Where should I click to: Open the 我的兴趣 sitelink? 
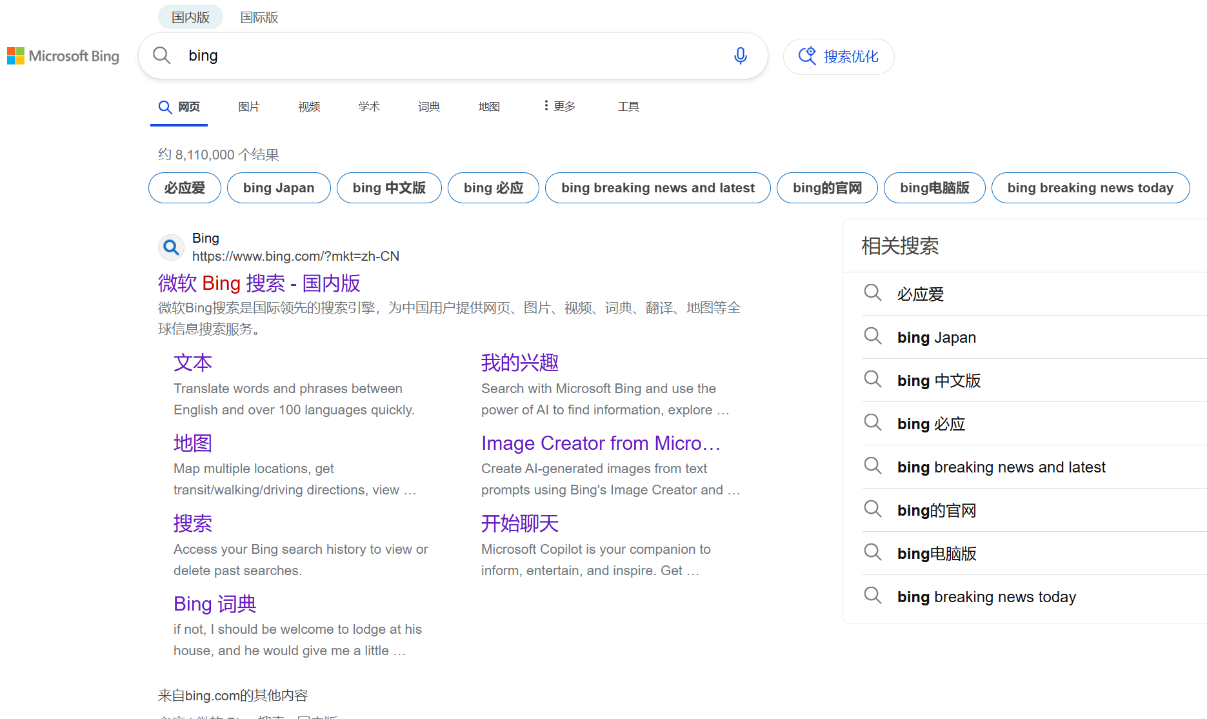(x=520, y=363)
